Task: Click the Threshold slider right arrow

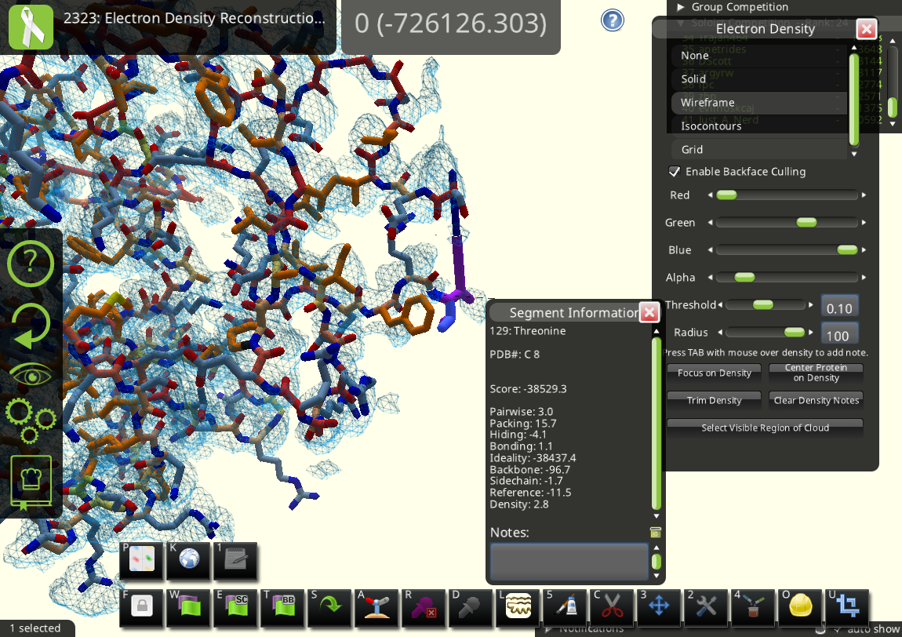Action: click(810, 304)
